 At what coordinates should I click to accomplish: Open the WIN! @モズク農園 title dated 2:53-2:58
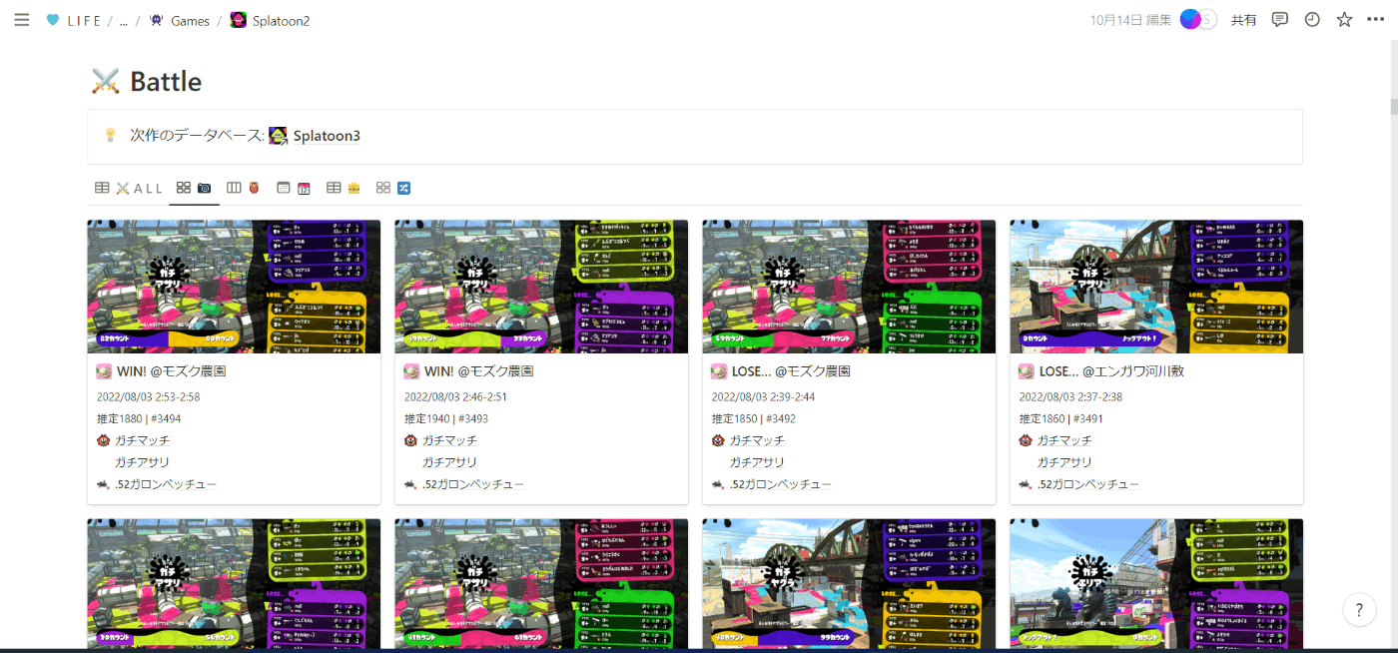(x=172, y=371)
